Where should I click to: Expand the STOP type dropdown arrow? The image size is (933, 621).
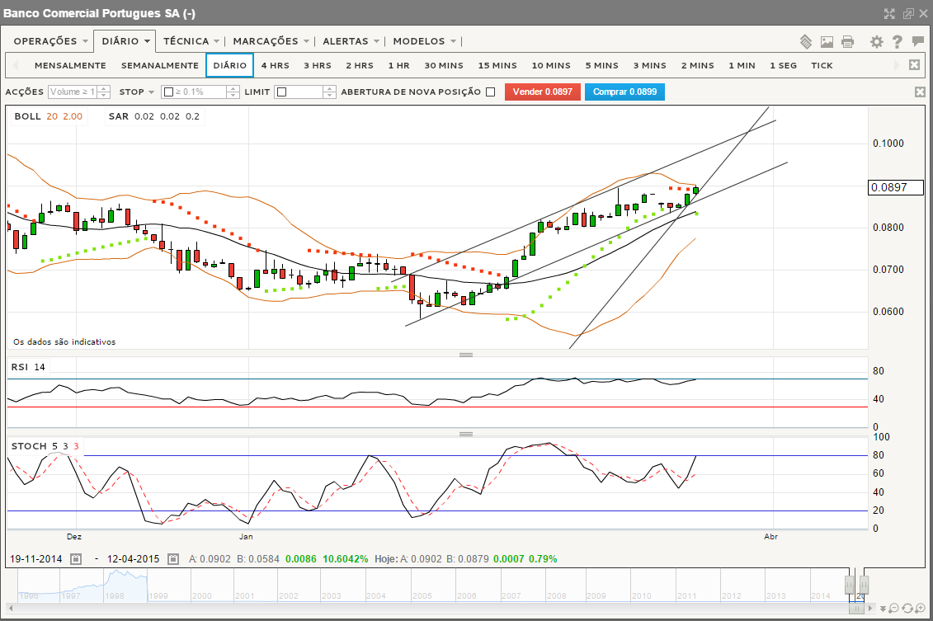[151, 92]
